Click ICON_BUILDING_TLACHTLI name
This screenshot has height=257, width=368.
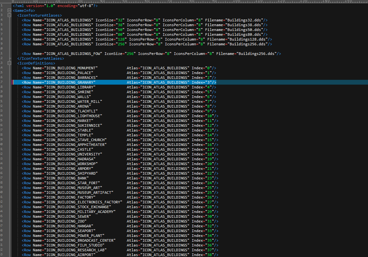71,111
